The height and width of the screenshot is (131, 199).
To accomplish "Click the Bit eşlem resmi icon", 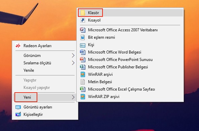I will tap(83, 37).
